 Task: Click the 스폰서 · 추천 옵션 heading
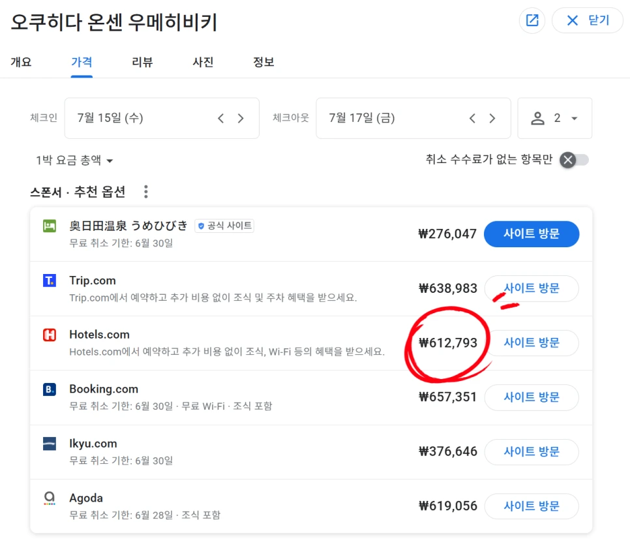click(78, 192)
